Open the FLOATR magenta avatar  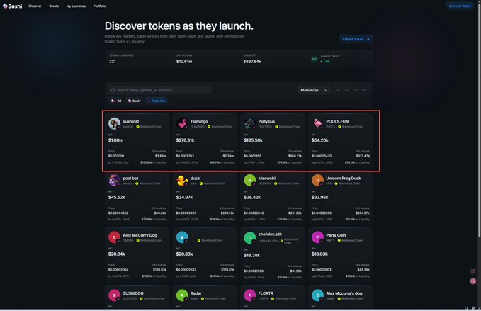249,295
